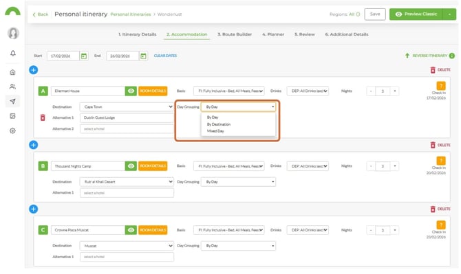Screen dimensions: 461x274
Task: Click the blue plus button above accommodation B
Action: click(x=34, y=145)
